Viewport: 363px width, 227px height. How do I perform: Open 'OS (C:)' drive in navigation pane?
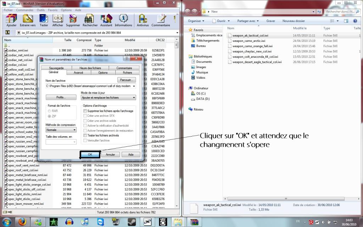pos(201,94)
